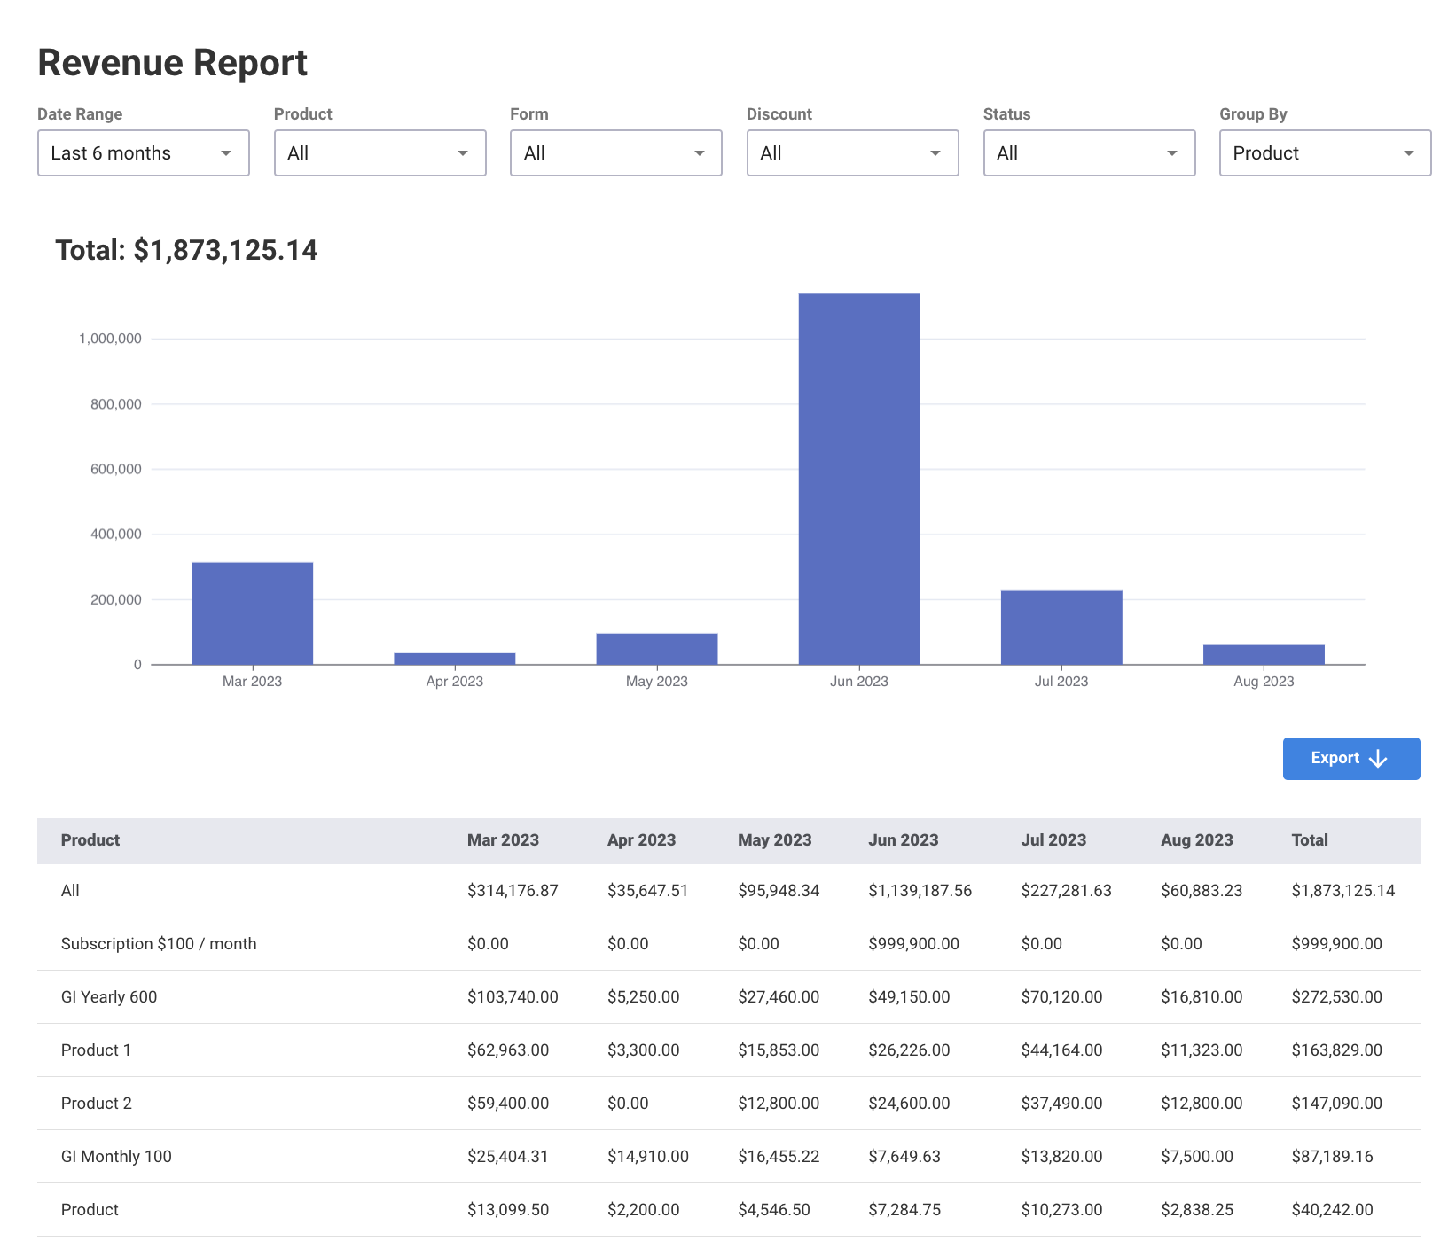Click the Aug 2023 table column header
Image resolution: width=1456 pixels, height=1241 pixels.
pos(1197,840)
